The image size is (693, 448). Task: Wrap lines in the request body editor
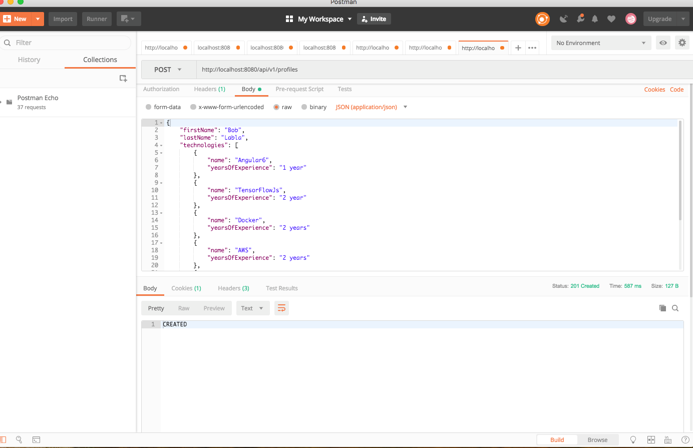click(x=281, y=308)
